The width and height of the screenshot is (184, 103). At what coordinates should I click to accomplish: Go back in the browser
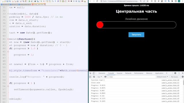(90, 1)
